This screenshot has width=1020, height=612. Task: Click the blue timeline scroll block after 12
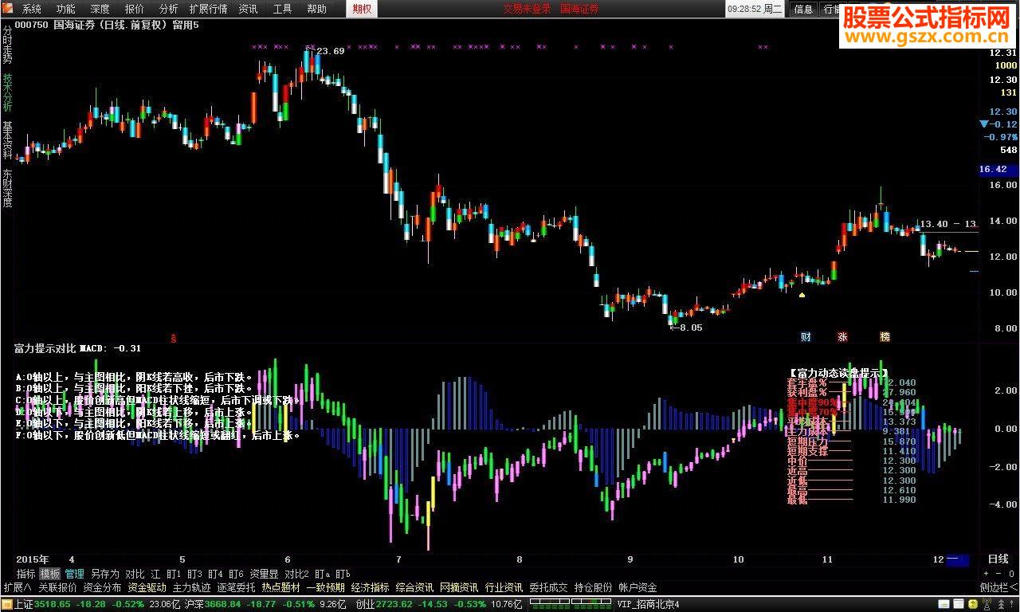957,560
